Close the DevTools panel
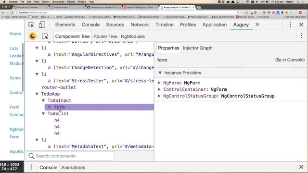 [301, 25]
